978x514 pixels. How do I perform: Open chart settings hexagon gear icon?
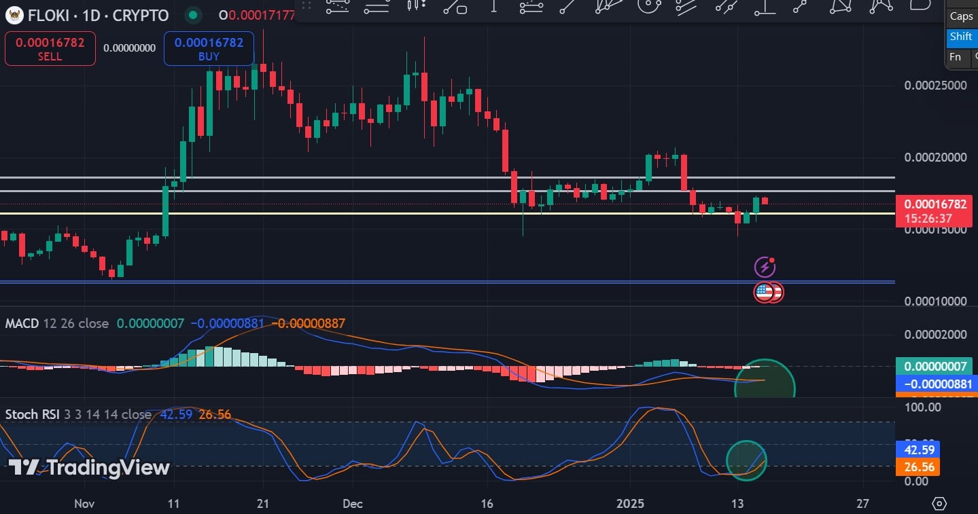point(939,503)
